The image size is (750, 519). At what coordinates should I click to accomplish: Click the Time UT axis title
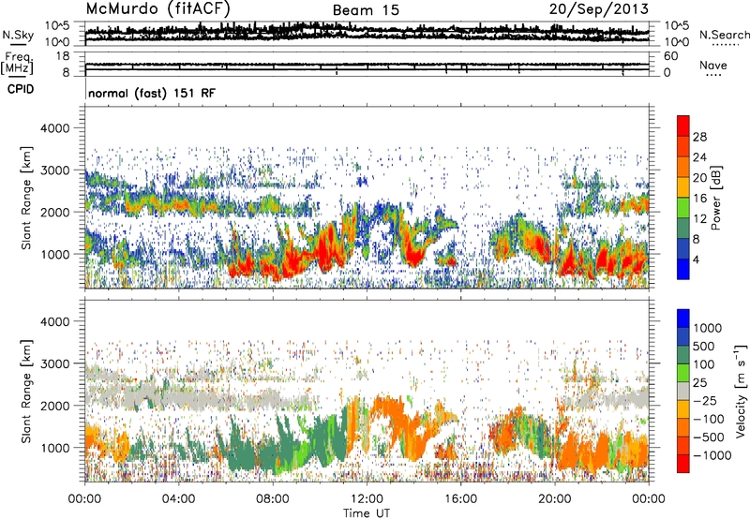(x=367, y=513)
